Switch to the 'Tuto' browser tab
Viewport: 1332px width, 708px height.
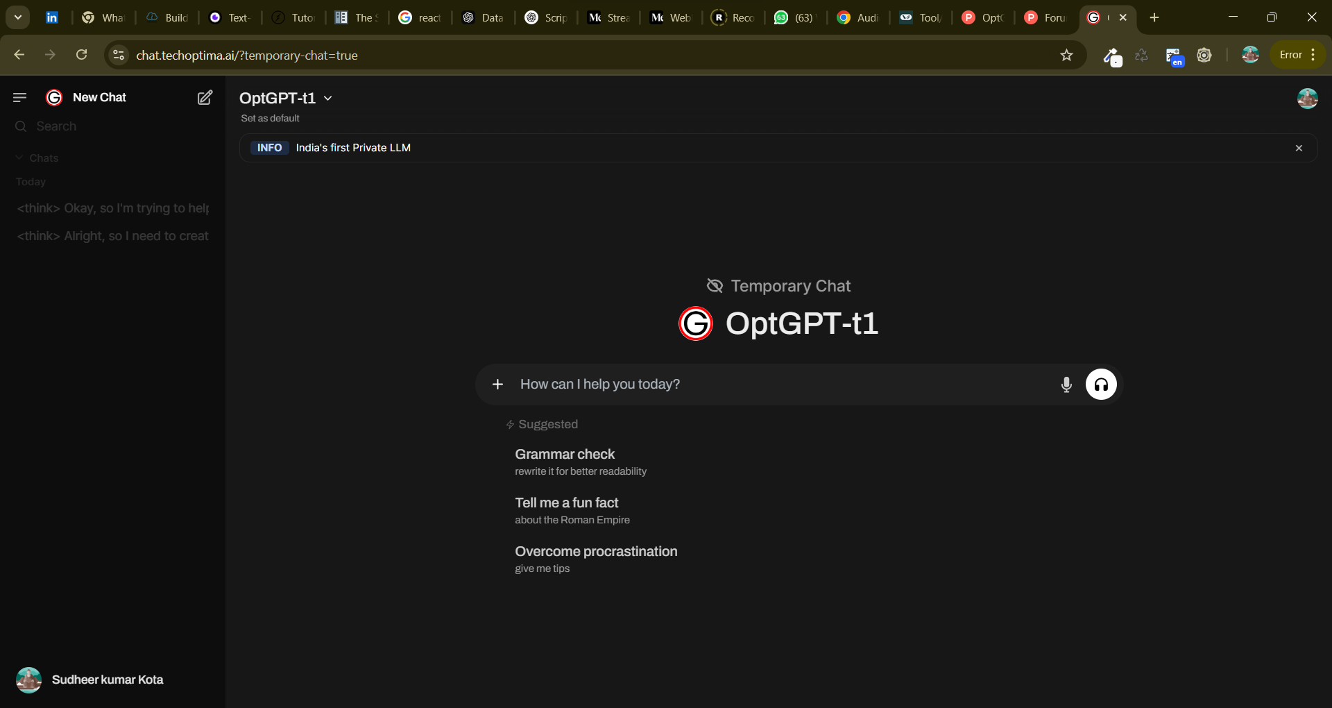(x=293, y=17)
